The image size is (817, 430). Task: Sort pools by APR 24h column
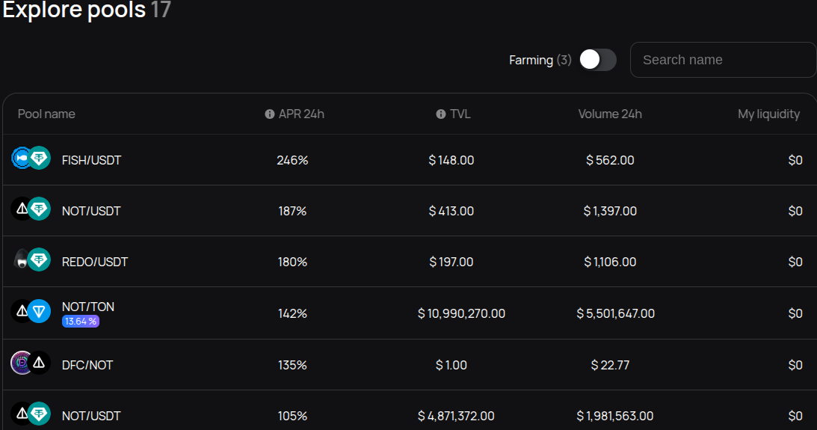pyautogui.click(x=301, y=114)
